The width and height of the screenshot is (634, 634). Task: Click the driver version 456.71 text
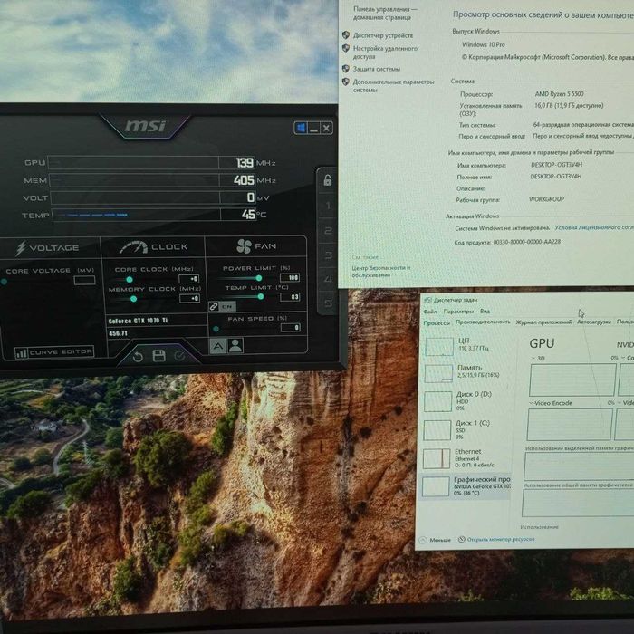(x=118, y=333)
